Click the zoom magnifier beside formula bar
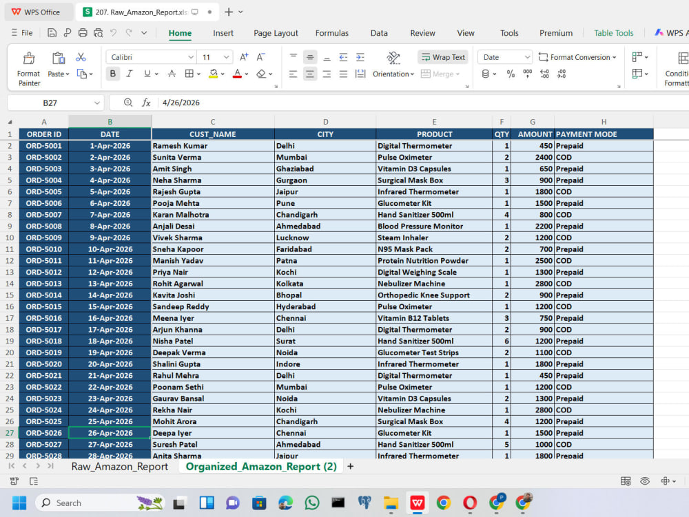 point(128,103)
